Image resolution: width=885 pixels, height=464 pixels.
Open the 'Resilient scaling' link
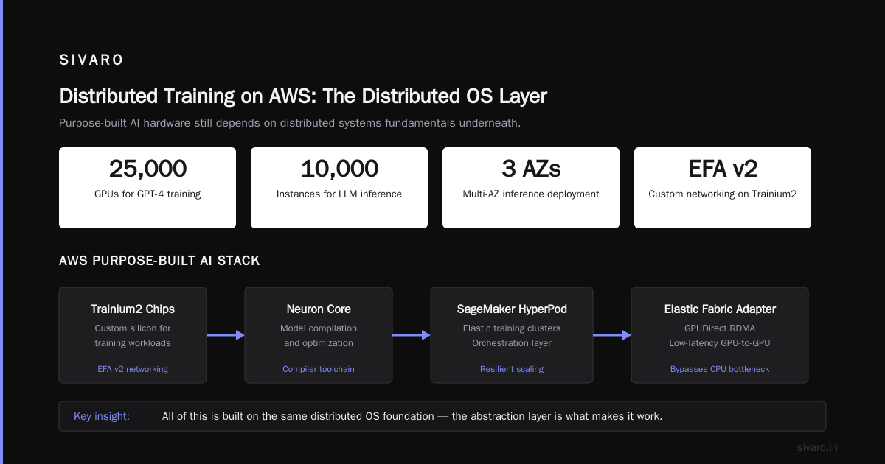[x=512, y=369]
